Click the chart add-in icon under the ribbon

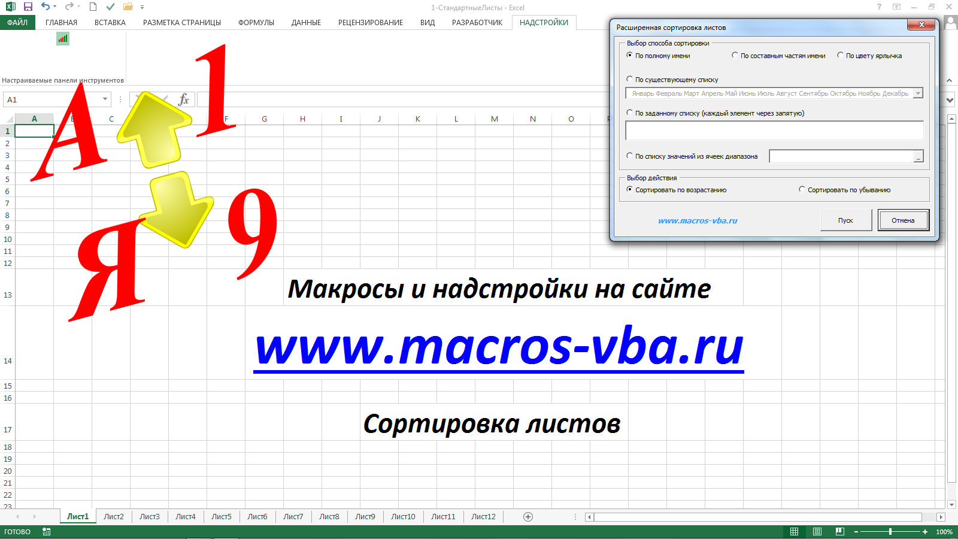click(x=63, y=38)
